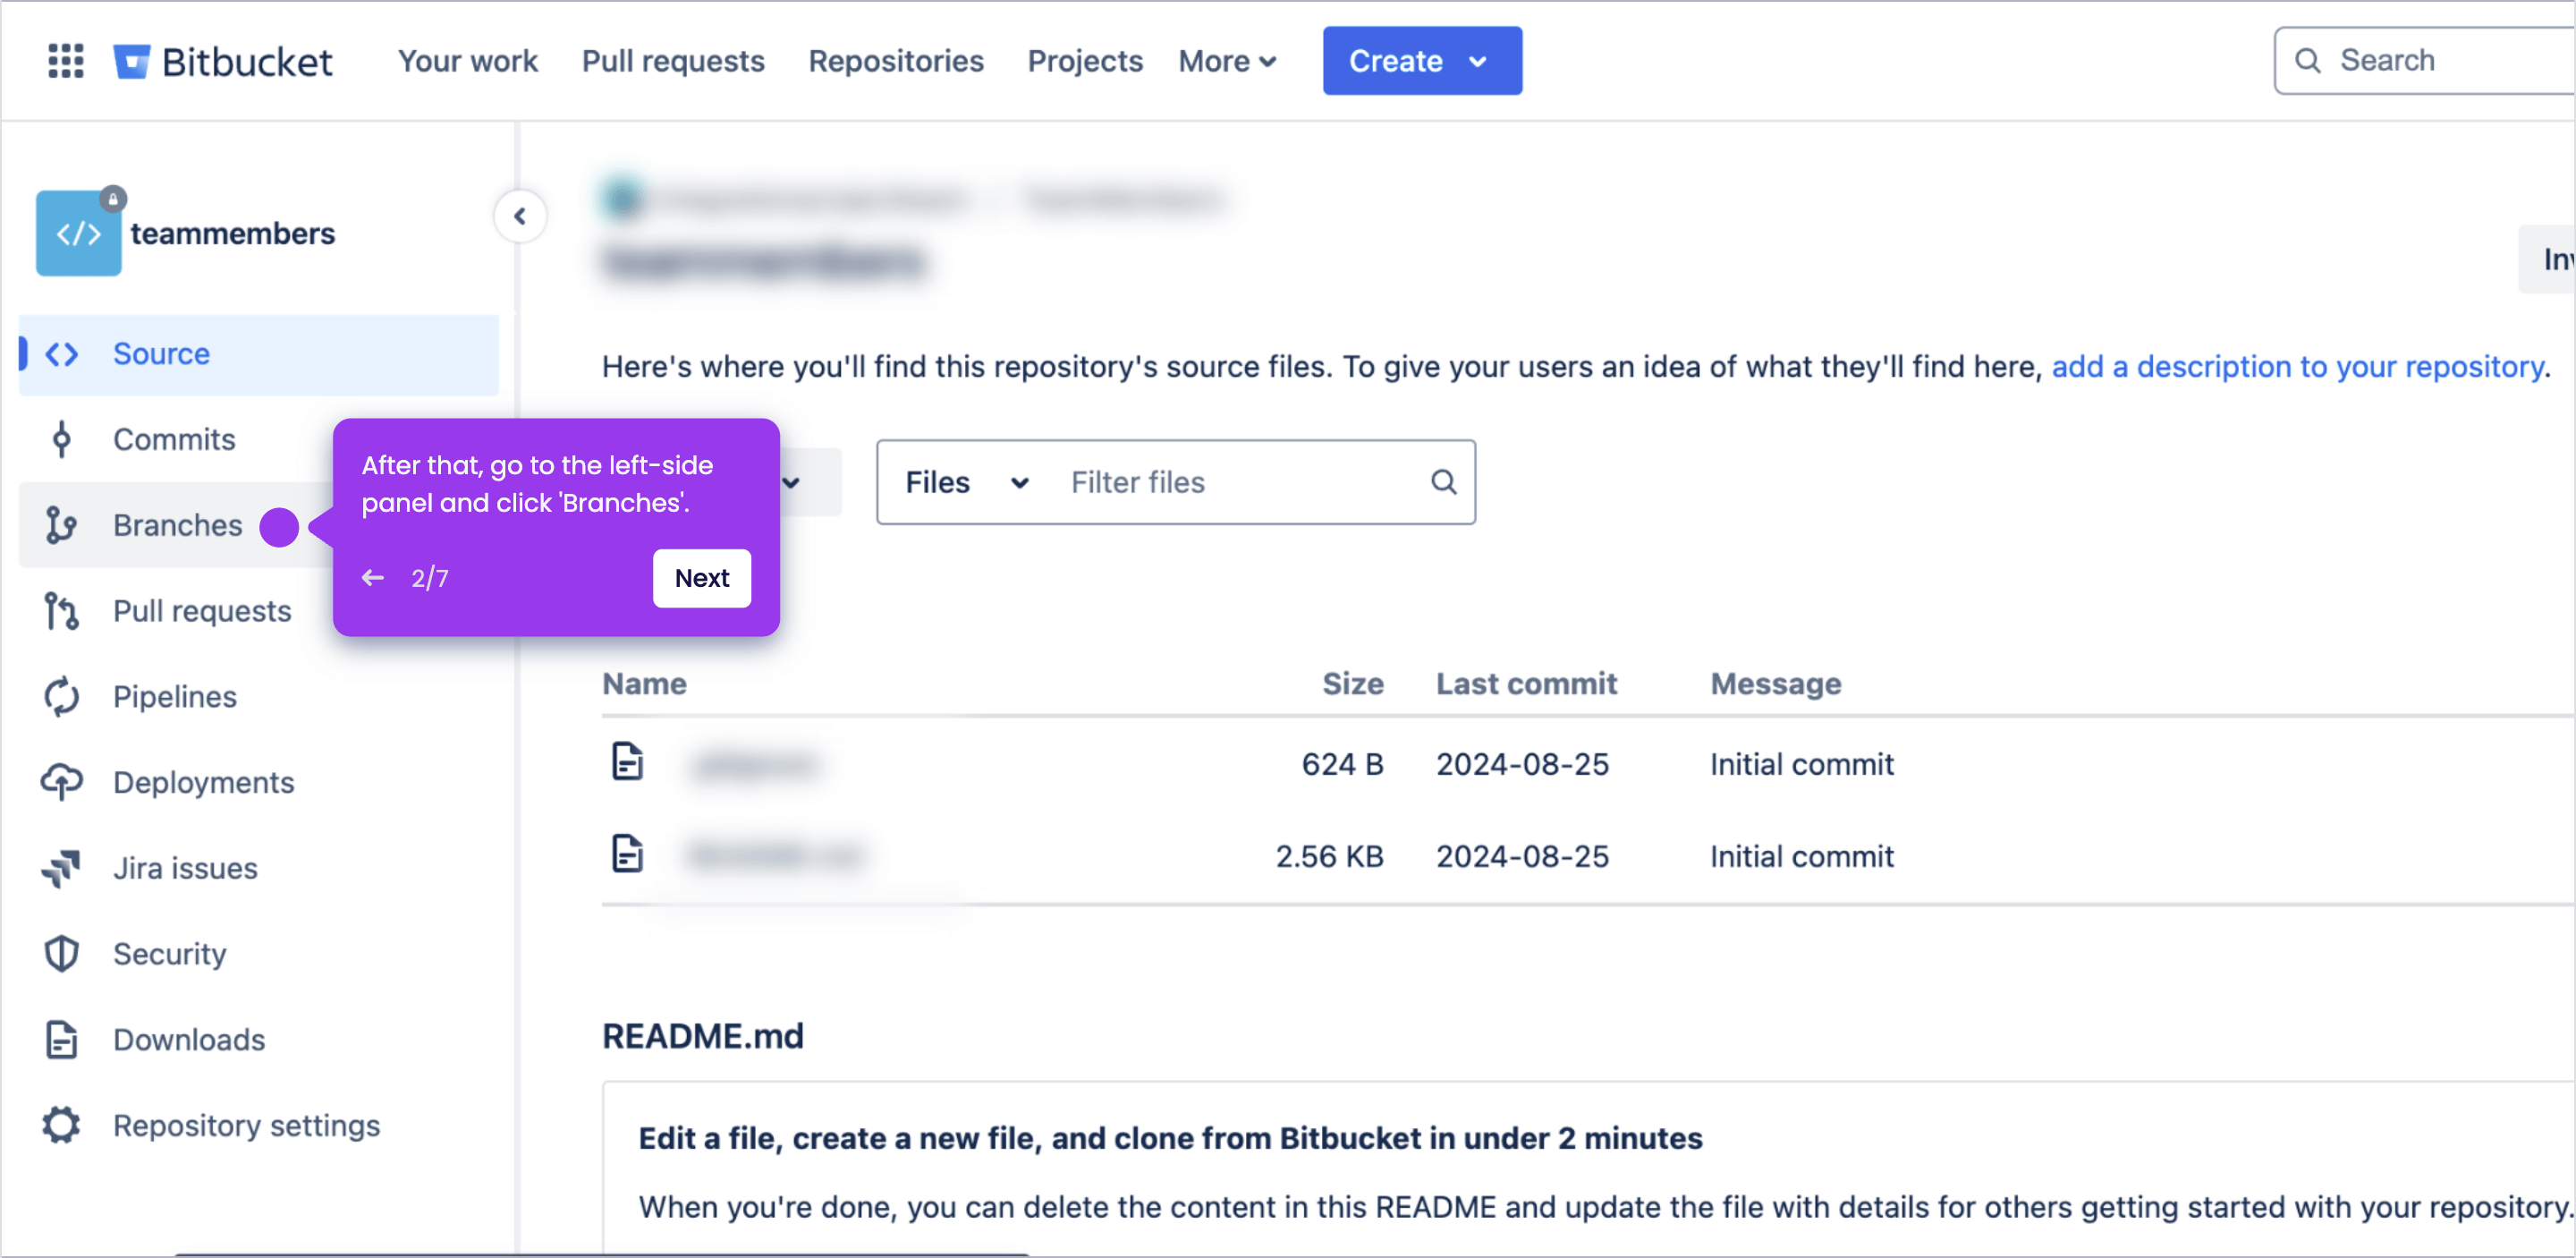
Task: Click the Pipelines circular arrows icon
Action: point(62,697)
